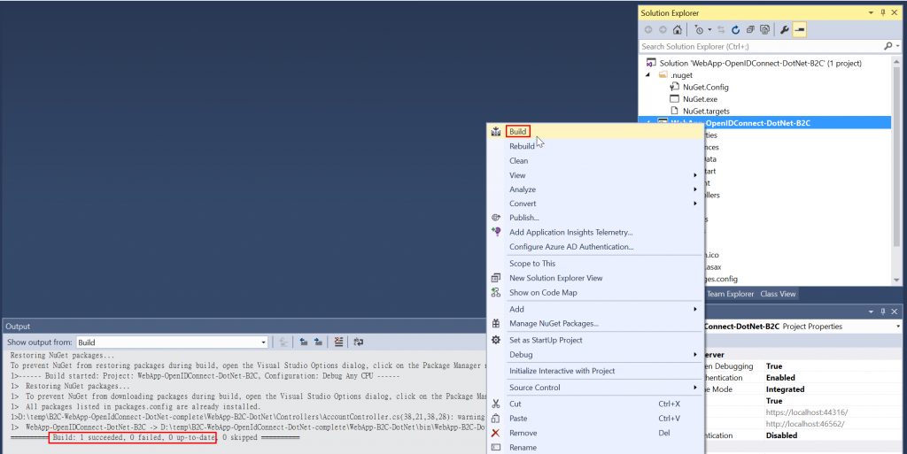Open the search options arrow beside magnifier
907x454 pixels.
(897, 46)
